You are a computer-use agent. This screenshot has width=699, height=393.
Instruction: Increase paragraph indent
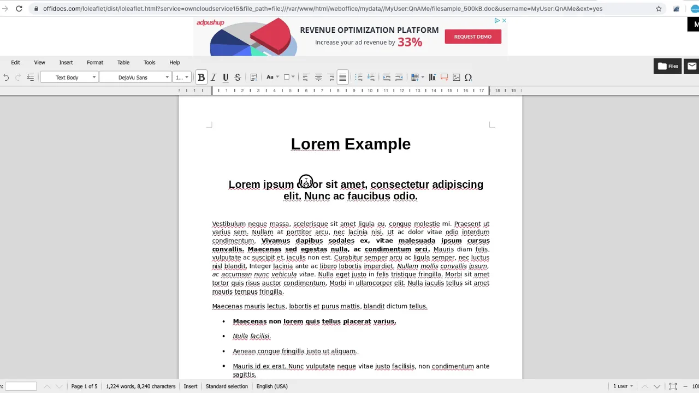coord(387,78)
